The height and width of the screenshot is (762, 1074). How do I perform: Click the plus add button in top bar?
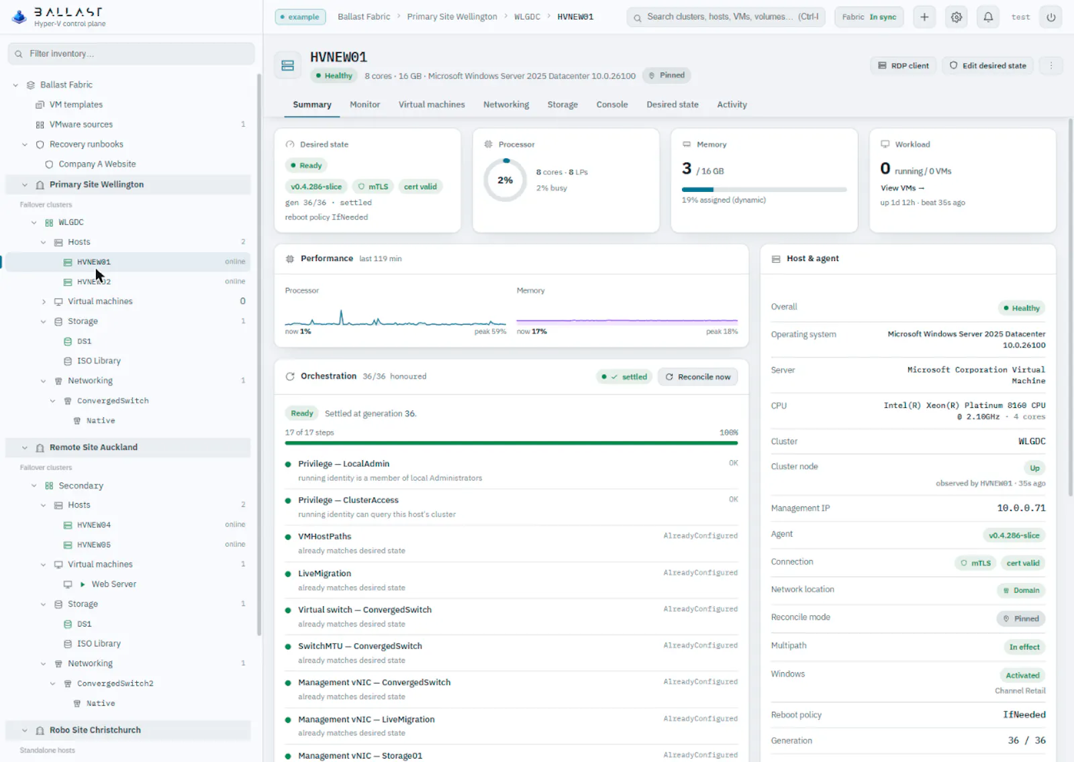pos(924,17)
